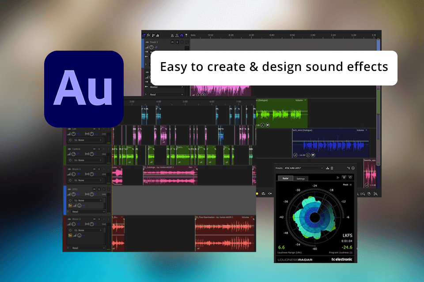Click the 1:00 mark on the back timeline ruler

tap(313, 35)
